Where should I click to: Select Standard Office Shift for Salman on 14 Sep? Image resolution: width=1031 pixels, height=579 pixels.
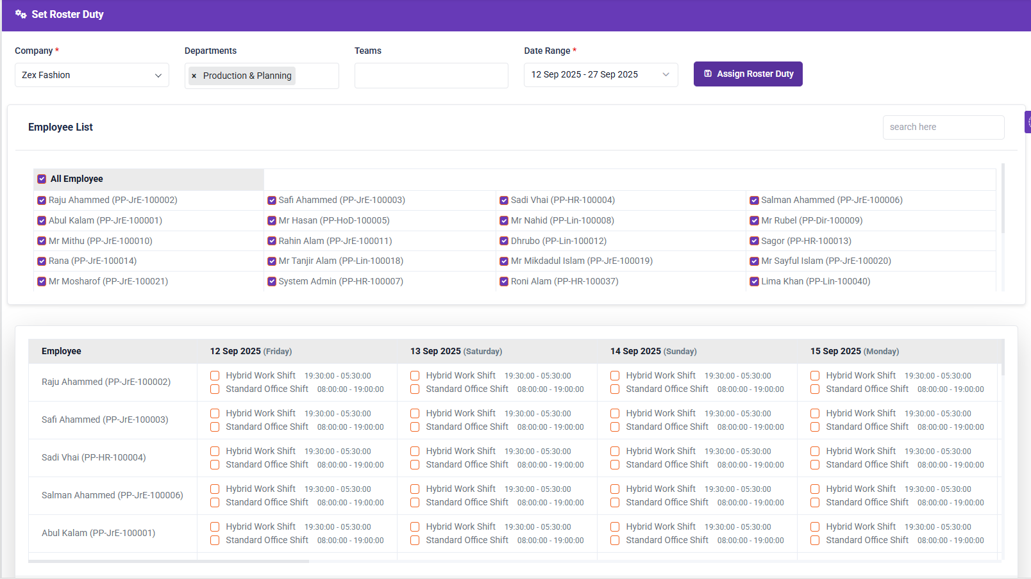point(615,503)
